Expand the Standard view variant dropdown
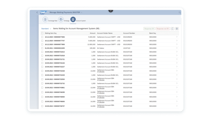This screenshot has height=119, width=211. point(46,29)
